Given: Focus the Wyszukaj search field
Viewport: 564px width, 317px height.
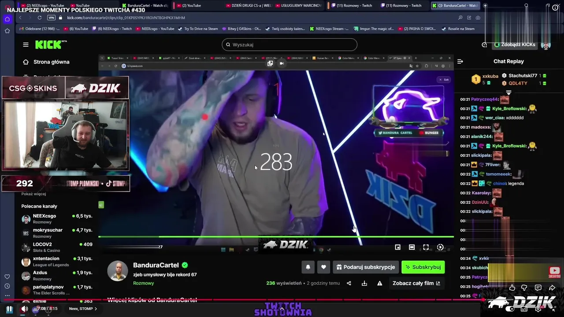Looking at the screenshot, I should [x=289, y=44].
